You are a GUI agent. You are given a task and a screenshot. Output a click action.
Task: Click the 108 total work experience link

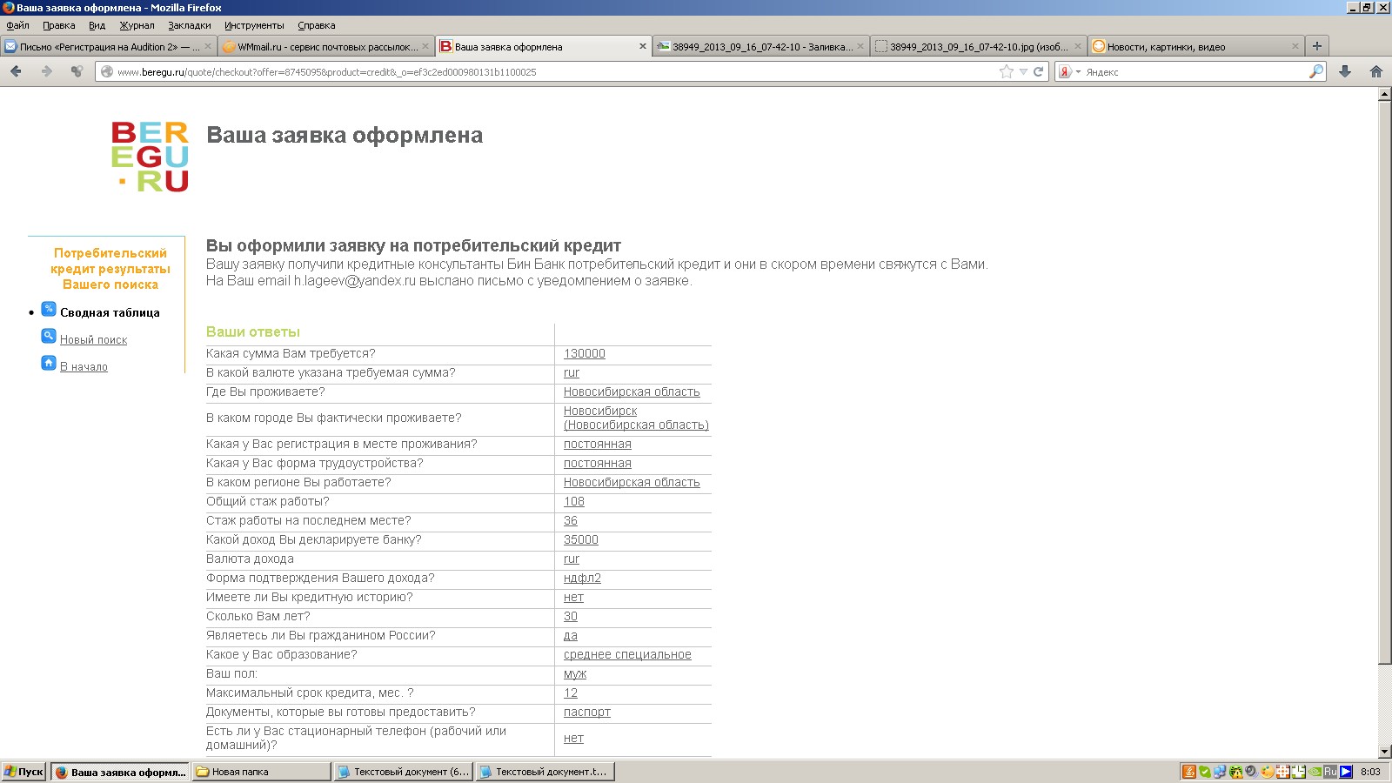tap(574, 501)
